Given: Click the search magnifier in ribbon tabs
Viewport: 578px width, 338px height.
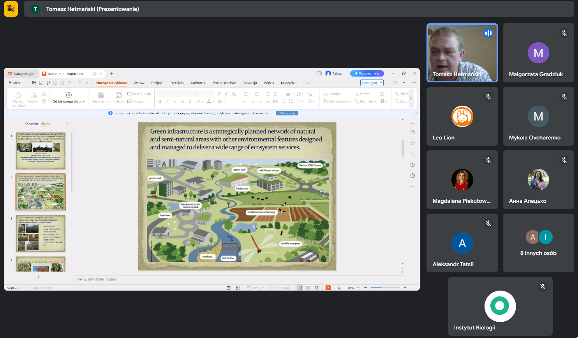Looking at the screenshot, I should (308, 83).
